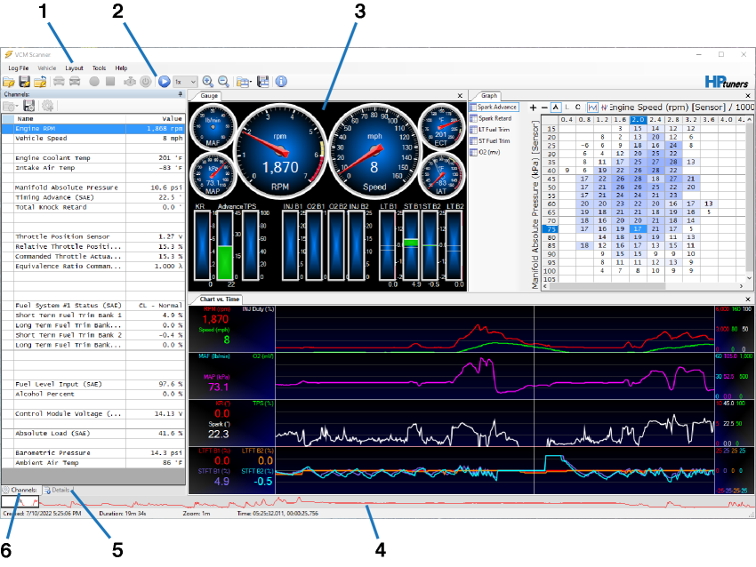Image resolution: width=756 pixels, height=567 pixels.
Task: Click the engine diagnostics icon
Action: 130,82
